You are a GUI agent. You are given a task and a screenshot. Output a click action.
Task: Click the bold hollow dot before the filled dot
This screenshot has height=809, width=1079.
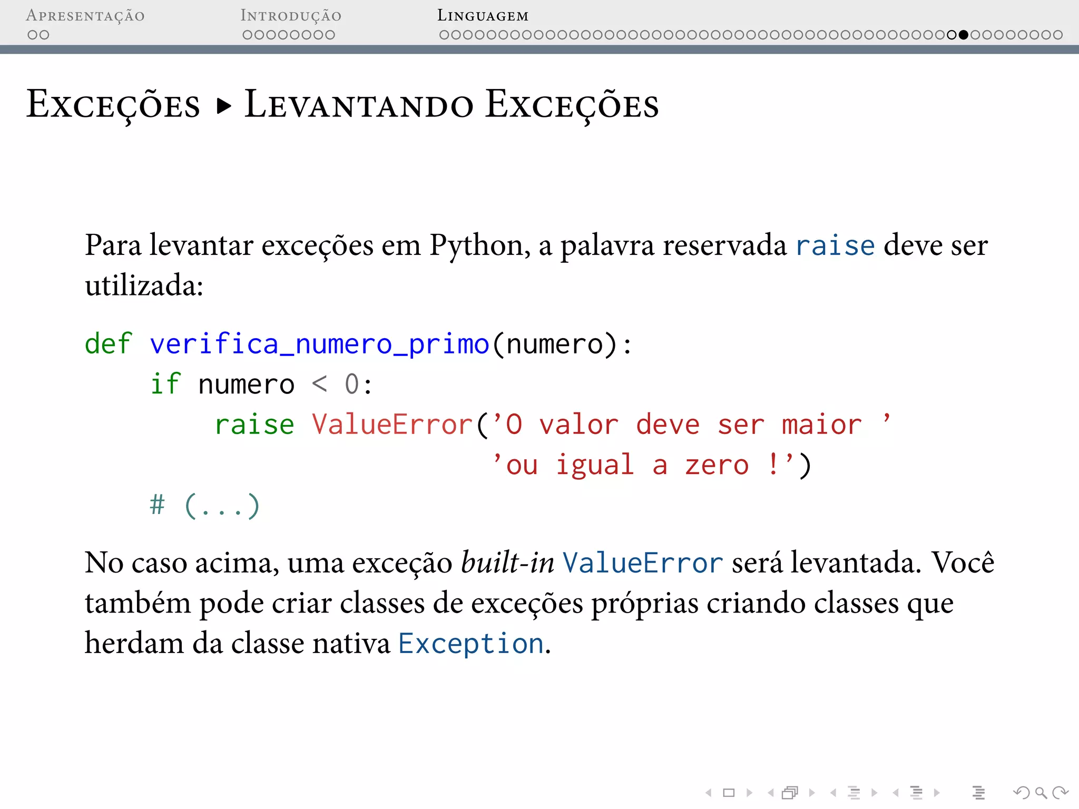point(952,35)
